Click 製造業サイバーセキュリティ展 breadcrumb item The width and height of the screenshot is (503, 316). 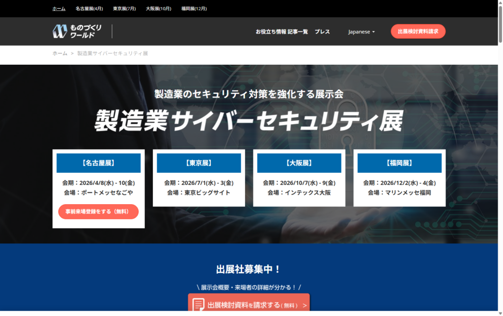click(112, 53)
